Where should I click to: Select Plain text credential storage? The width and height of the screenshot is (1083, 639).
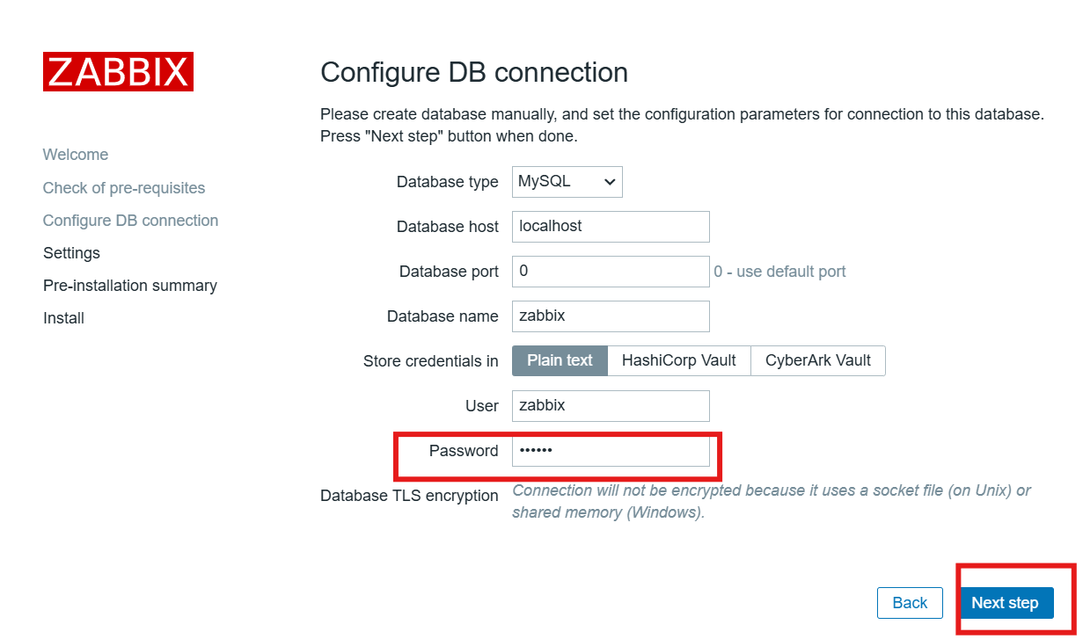pos(560,360)
